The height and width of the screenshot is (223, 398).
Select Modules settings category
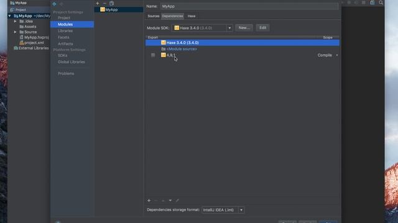tap(72, 24)
